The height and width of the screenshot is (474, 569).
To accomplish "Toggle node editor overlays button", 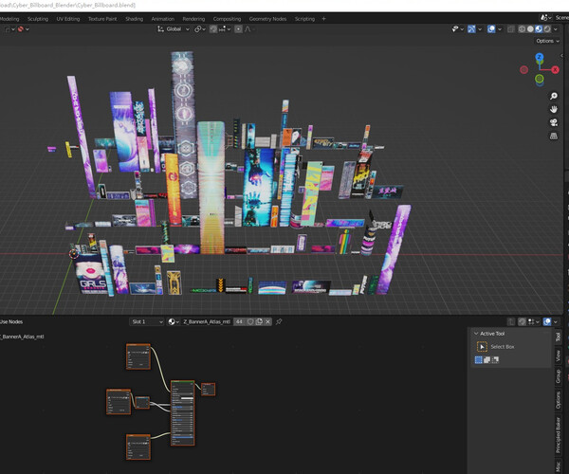I will click(x=547, y=321).
